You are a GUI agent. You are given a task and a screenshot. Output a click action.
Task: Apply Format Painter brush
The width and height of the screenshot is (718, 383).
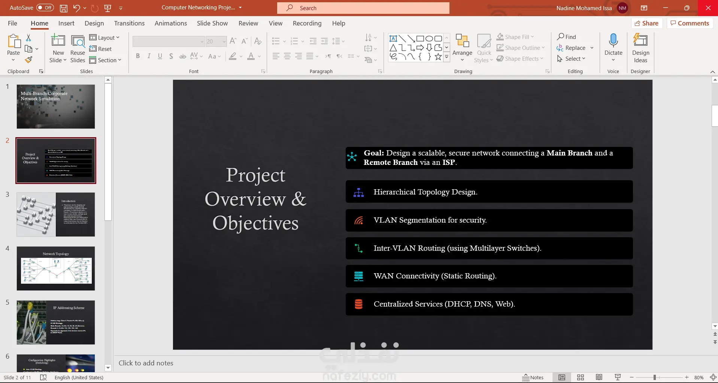coord(28,60)
